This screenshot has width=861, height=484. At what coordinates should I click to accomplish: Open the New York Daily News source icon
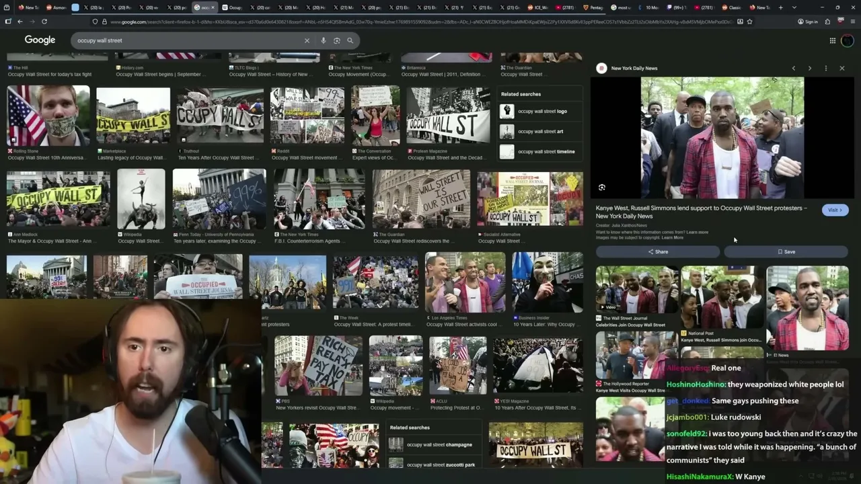602,68
